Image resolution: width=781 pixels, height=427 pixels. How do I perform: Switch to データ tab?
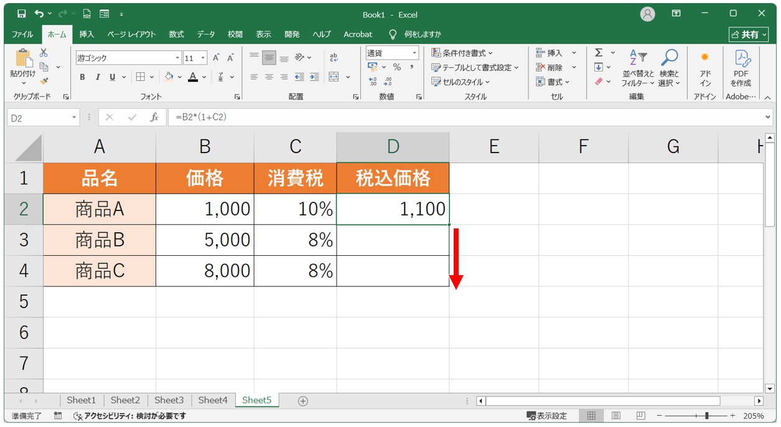[x=206, y=34]
